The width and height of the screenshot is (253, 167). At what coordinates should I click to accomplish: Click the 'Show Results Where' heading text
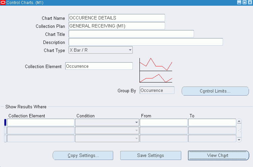(26, 107)
